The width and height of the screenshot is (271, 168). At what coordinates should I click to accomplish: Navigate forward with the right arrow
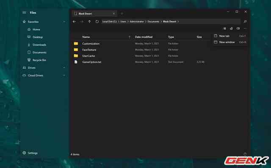(82, 22)
